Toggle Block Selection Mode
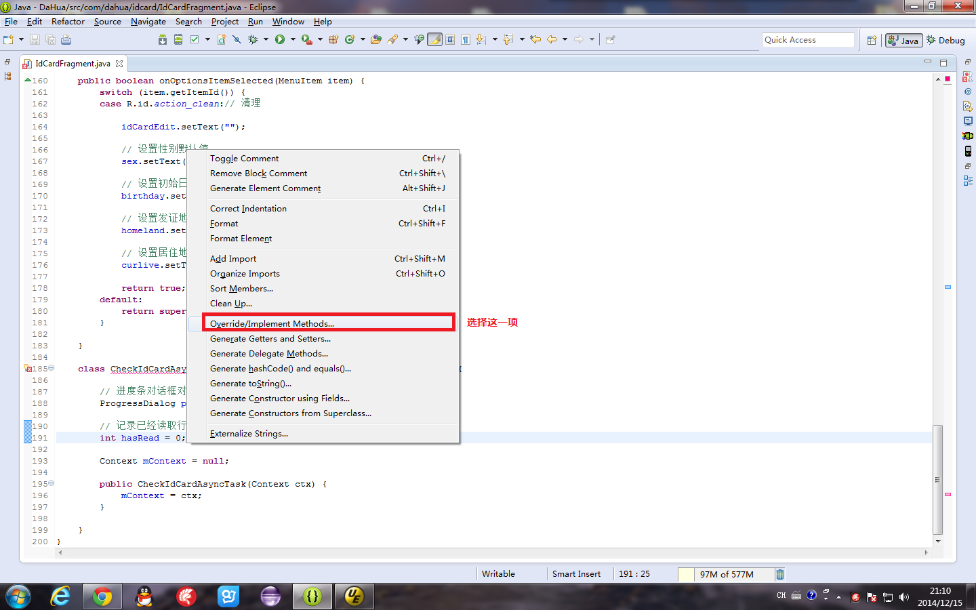 click(450, 40)
